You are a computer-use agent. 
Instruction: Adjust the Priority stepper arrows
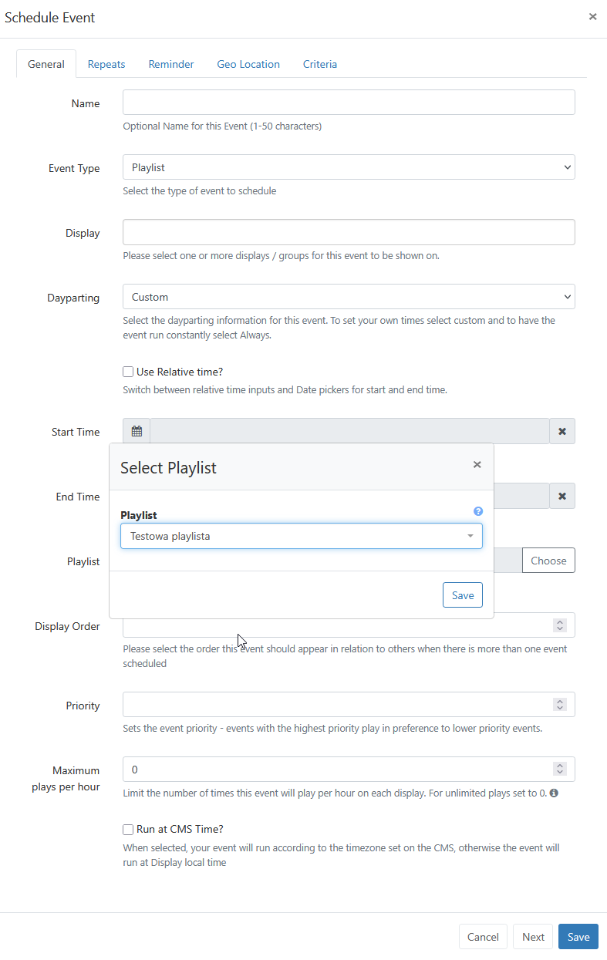coord(560,705)
